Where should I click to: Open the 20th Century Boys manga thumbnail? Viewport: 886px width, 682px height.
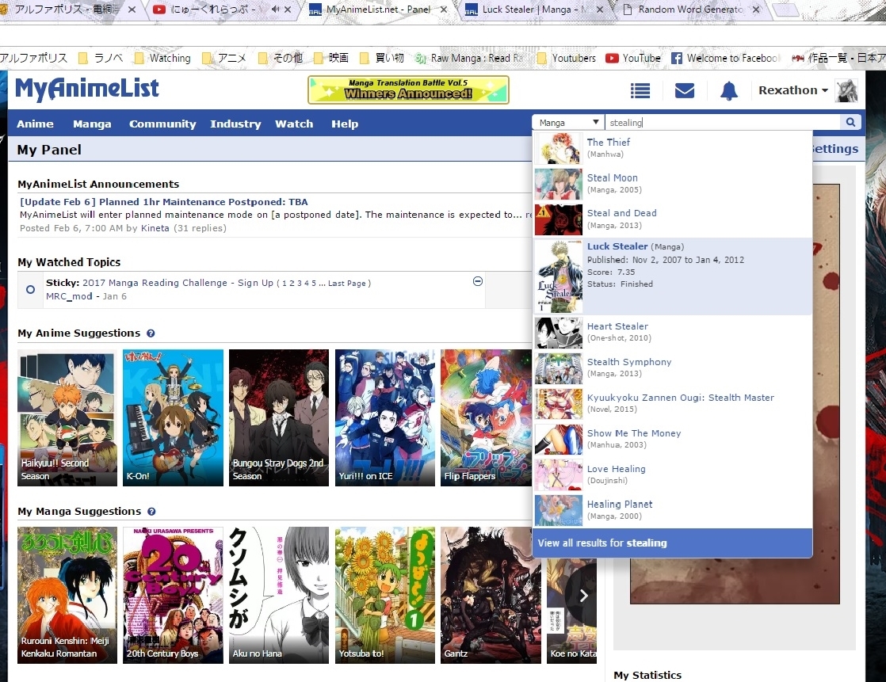173,595
